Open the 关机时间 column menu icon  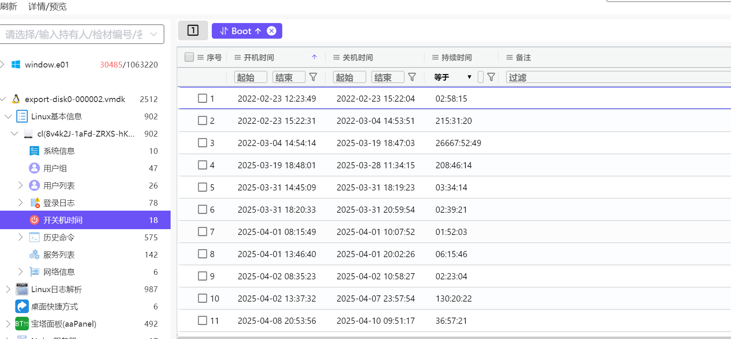point(337,58)
